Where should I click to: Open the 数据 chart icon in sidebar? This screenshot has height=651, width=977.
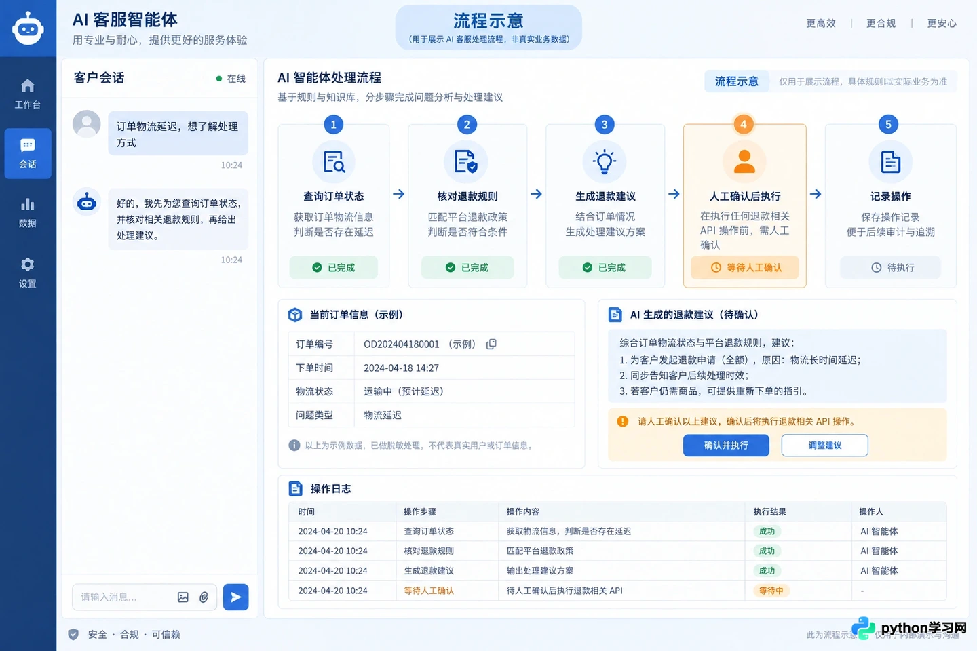(x=28, y=204)
